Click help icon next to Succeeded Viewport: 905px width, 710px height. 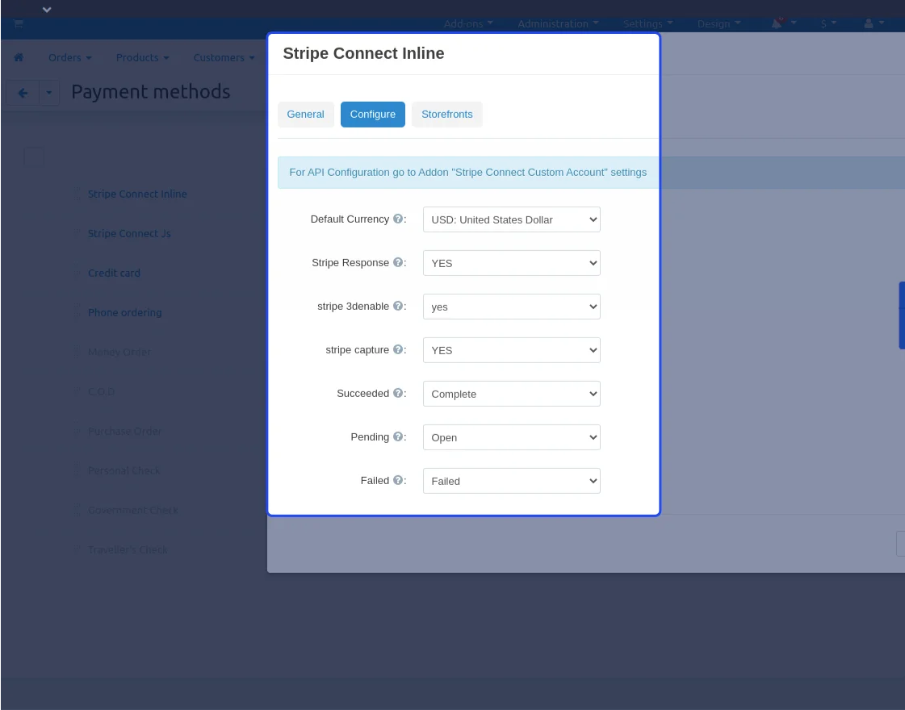pos(398,393)
